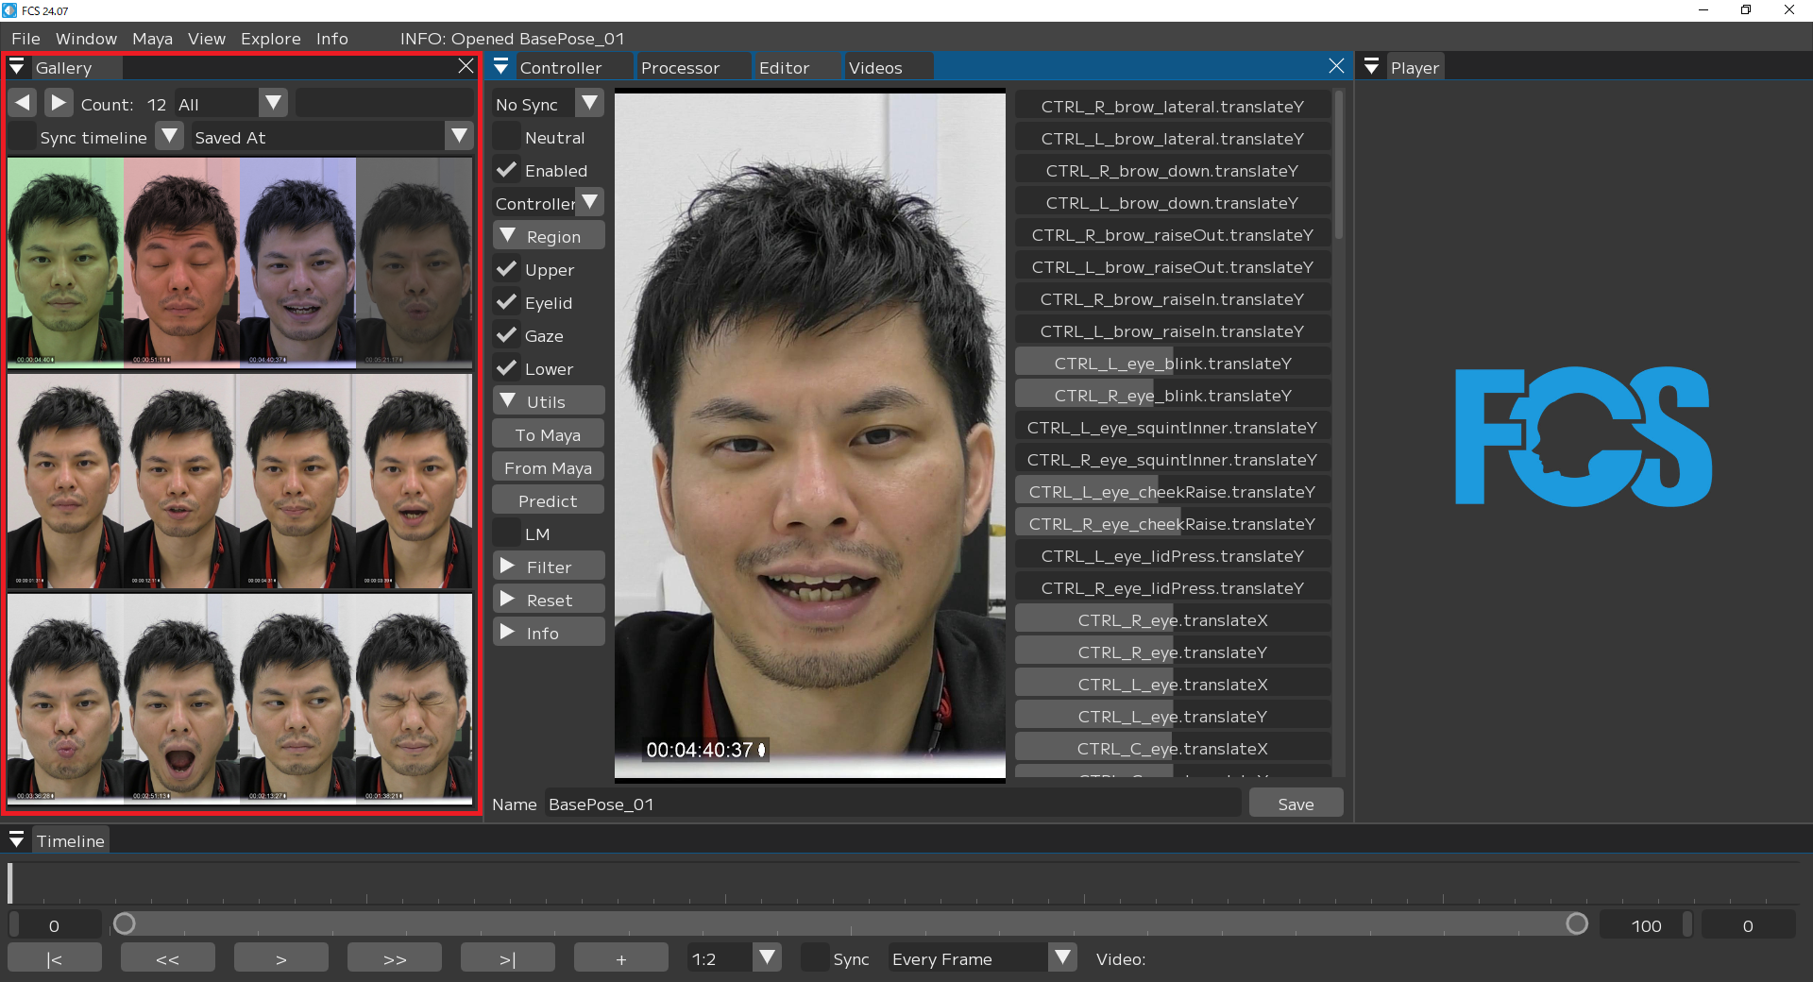Uncheck the Gaze region checkbox
Viewport: 1813px width, 982px height.
[x=507, y=335]
